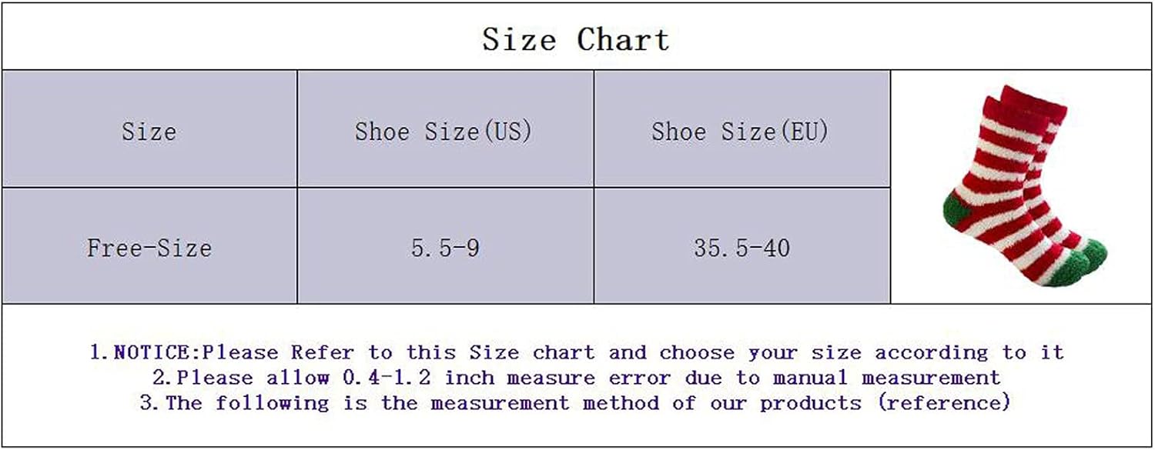Image resolution: width=1155 pixels, height=450 pixels.
Task: Click the word "Chart" in the title
Action: [x=623, y=39]
